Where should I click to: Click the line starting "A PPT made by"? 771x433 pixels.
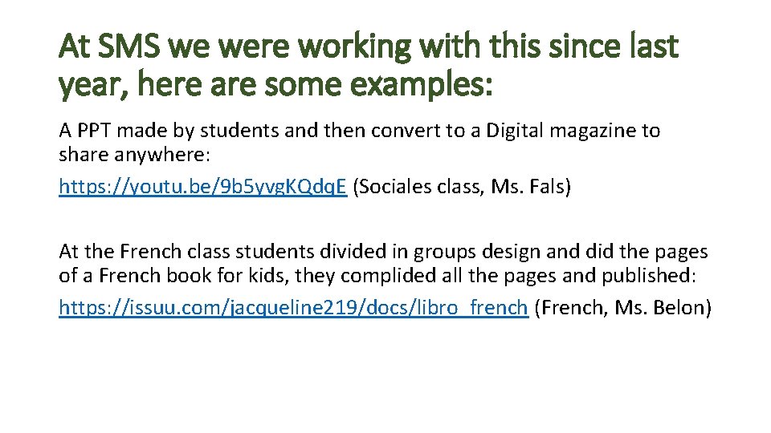[359, 130]
